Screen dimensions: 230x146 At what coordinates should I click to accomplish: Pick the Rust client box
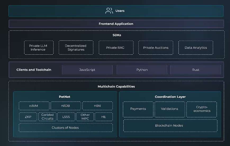tap(196, 70)
